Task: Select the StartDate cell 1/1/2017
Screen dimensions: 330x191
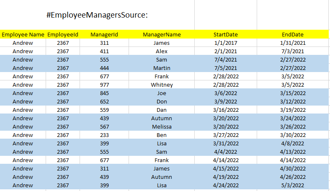Action: 226,43
